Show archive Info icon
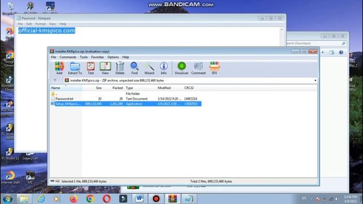 [x=163, y=68]
